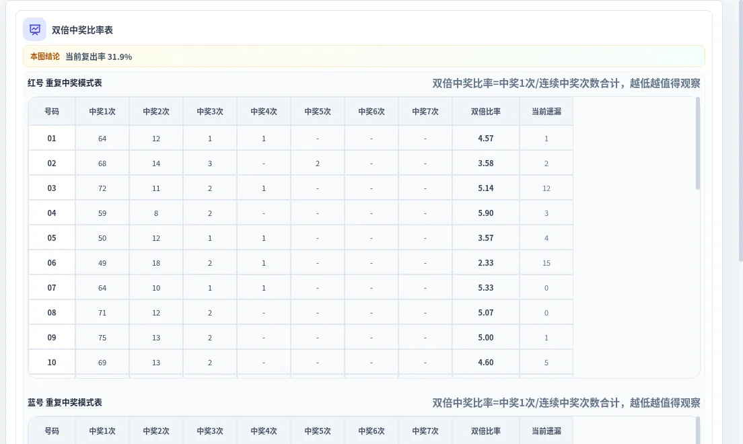Click the formula note above the red table
Image resolution: width=743 pixels, height=444 pixels.
(x=566, y=83)
